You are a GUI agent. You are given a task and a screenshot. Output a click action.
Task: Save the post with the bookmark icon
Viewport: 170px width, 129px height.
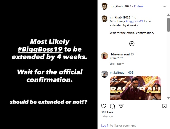coord(164,106)
